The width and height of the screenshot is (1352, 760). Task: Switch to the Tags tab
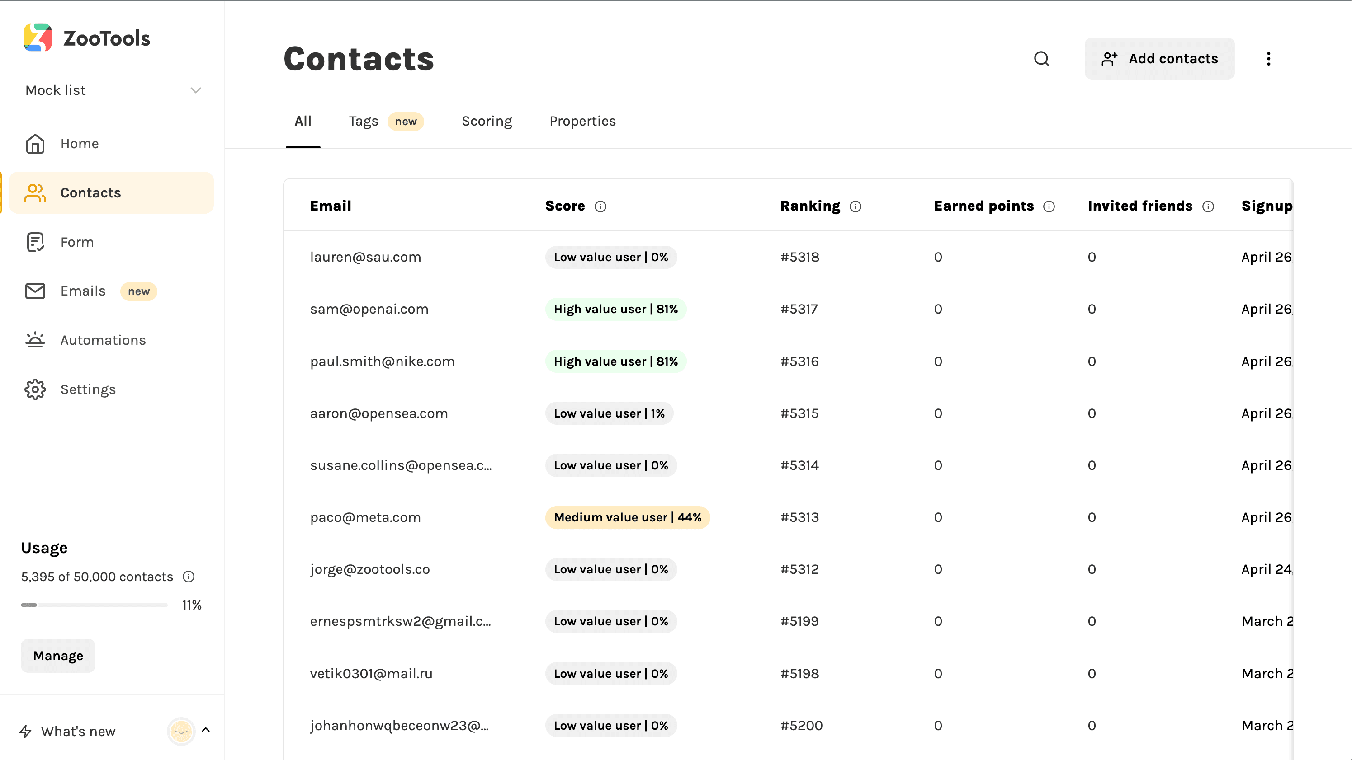363,121
